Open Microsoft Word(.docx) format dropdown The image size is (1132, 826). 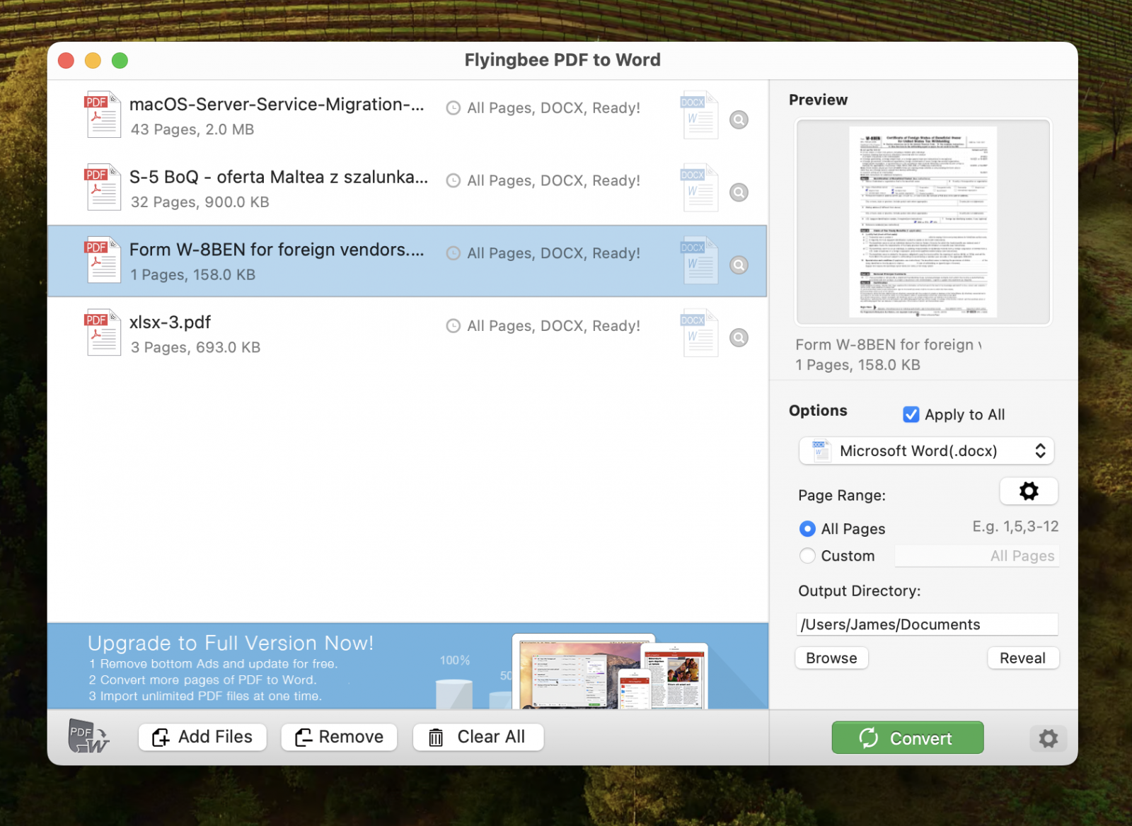[x=926, y=451]
